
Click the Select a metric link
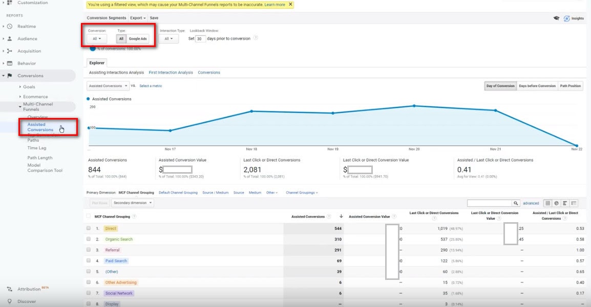point(151,86)
